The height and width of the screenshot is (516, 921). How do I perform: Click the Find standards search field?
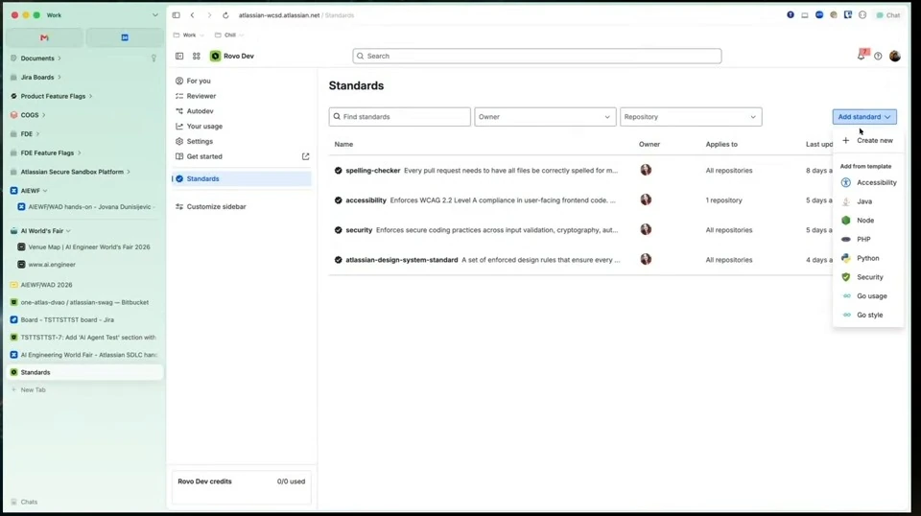399,117
